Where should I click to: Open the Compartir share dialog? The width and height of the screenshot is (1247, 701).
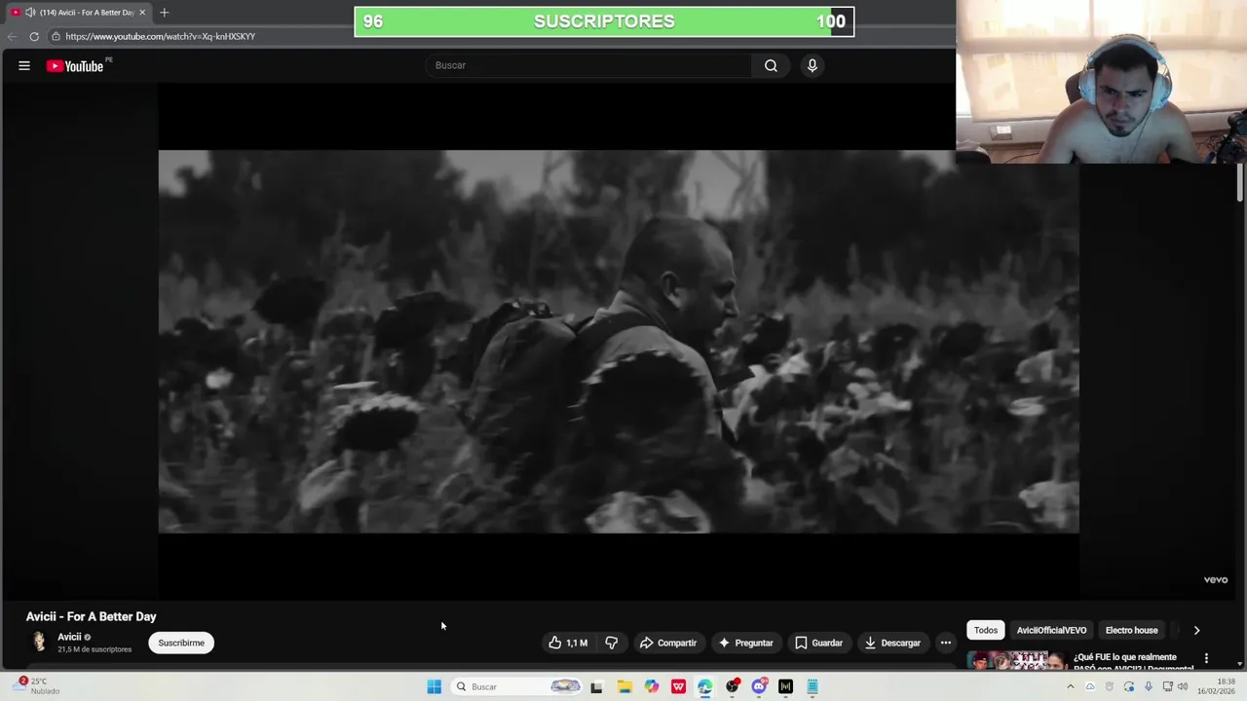(x=668, y=643)
